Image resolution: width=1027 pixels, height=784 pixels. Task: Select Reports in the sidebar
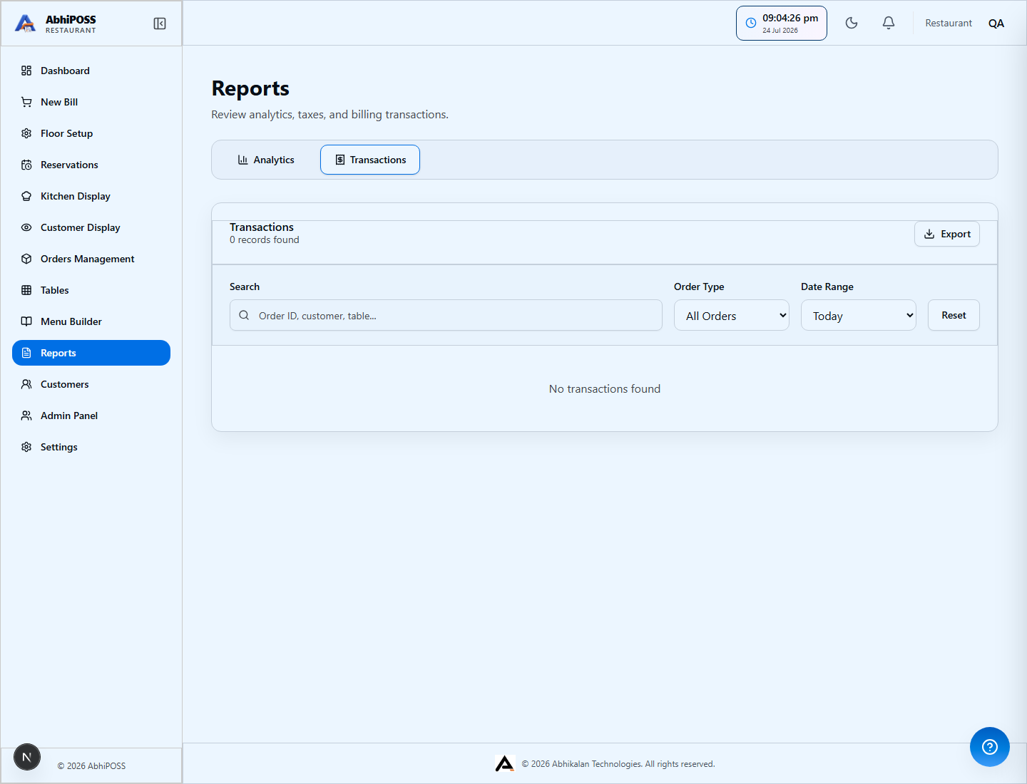(x=91, y=353)
